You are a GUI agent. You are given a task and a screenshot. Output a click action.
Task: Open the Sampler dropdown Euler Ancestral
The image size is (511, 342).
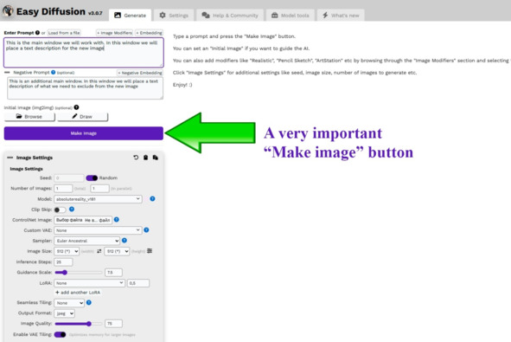pos(86,241)
